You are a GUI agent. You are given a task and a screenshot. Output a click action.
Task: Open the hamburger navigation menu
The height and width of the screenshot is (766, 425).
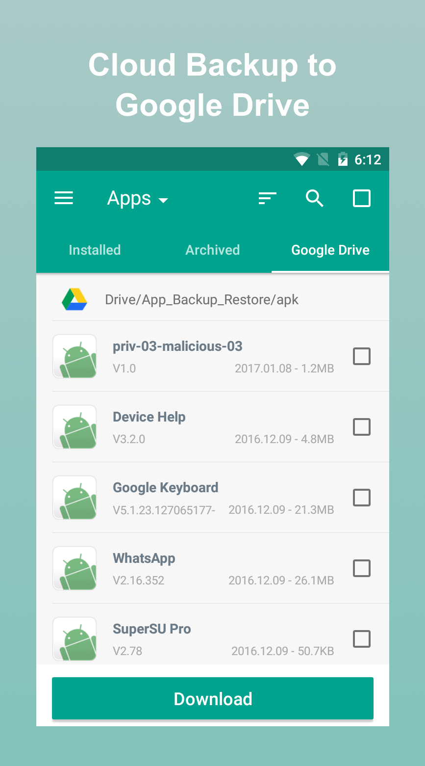point(64,198)
